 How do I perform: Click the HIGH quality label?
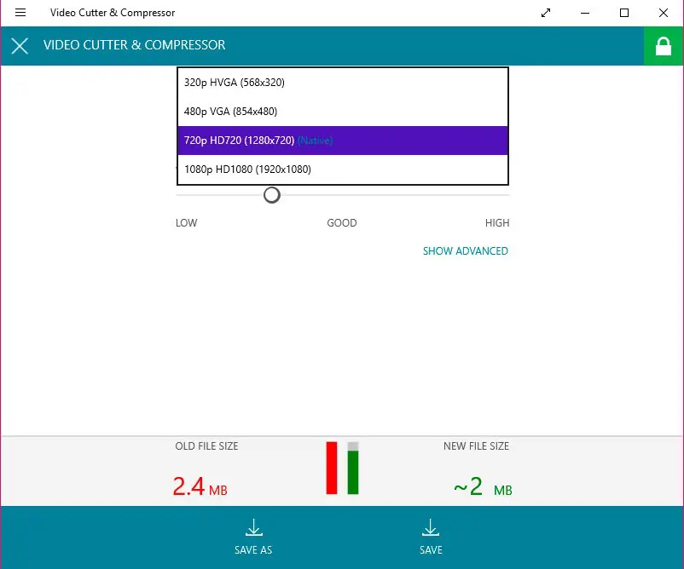coord(497,223)
